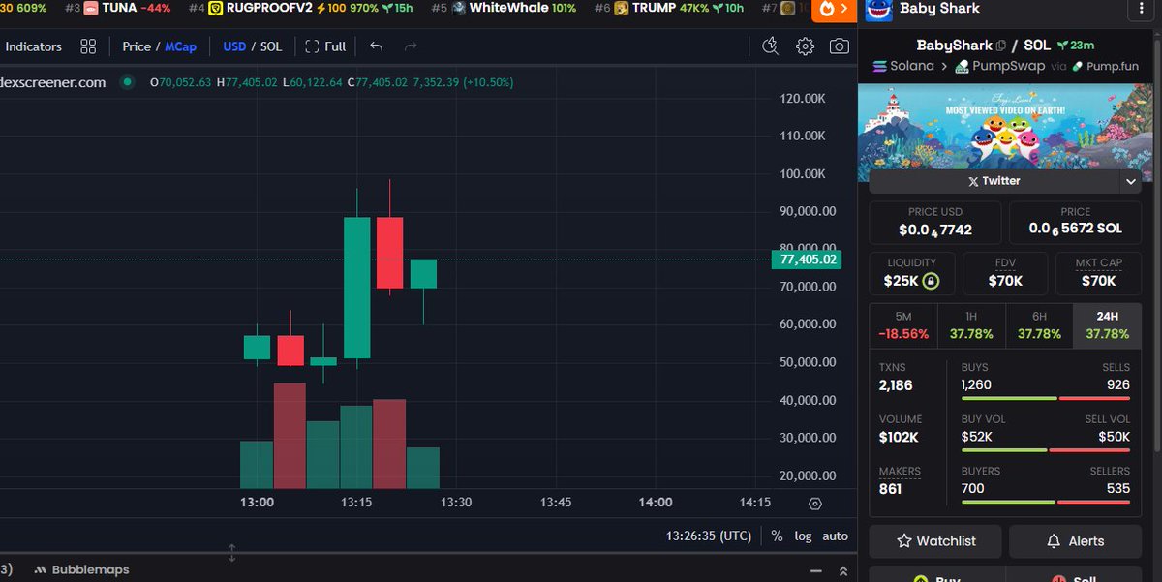Screen dimensions: 1162x582
Task: Click the liquidity lock icon
Action: coord(930,281)
